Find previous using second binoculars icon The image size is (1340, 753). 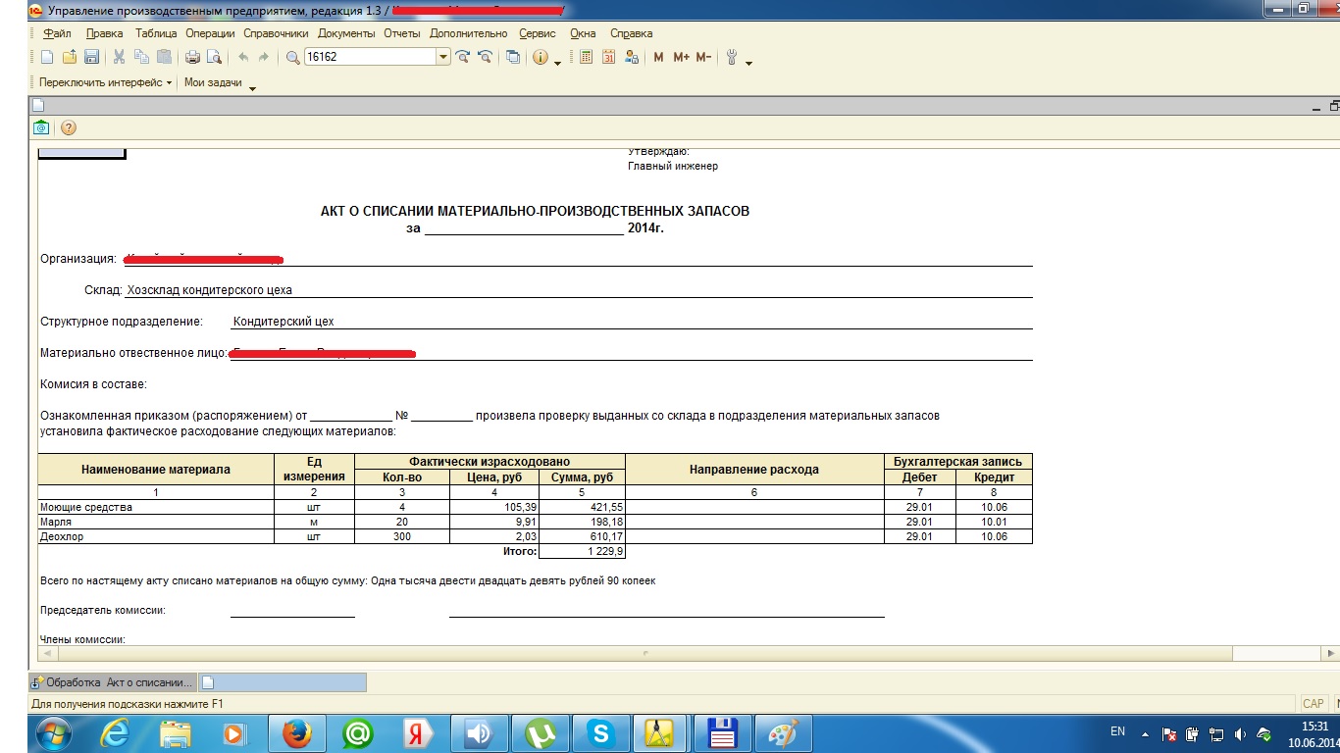pyautogui.click(x=484, y=57)
